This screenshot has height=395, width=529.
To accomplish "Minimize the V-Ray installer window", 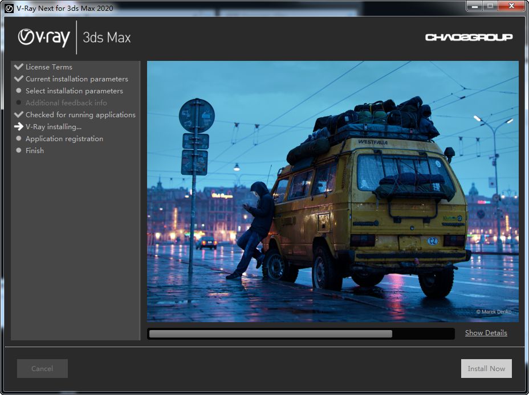I will 474,6.
